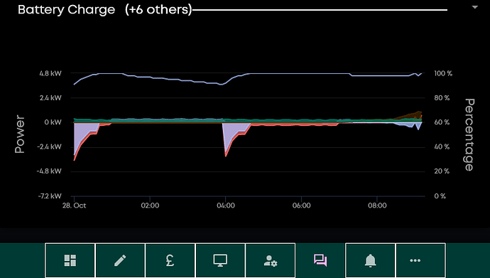Viewport: 490px width, 278px height.
Task: Click the 0 kW axis label
Action: (53, 122)
